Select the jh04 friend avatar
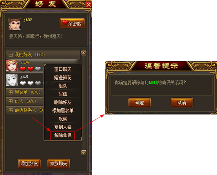Screen dimensions: 217x175 pyautogui.click(x=12, y=66)
